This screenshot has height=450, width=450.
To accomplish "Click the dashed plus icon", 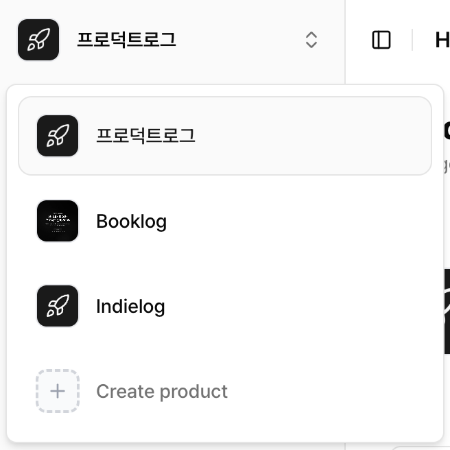I will (58, 391).
